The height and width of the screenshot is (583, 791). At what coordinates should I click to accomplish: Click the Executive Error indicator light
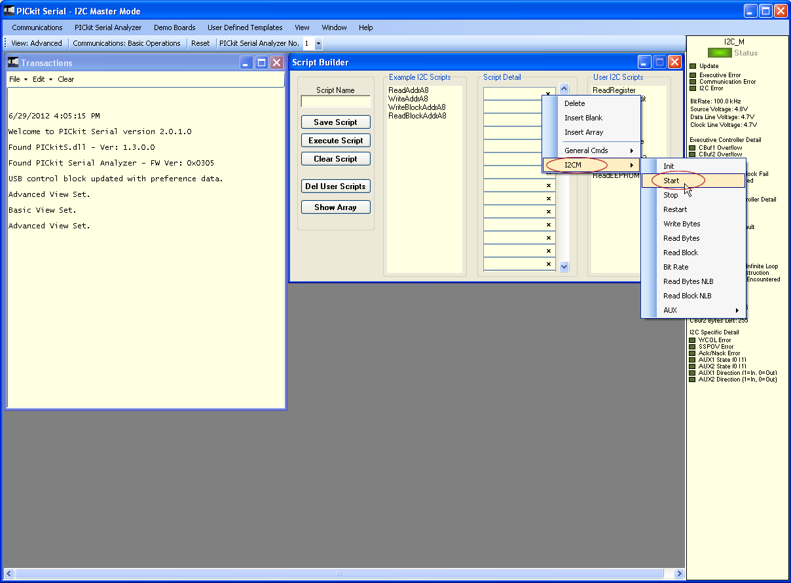tap(692, 75)
